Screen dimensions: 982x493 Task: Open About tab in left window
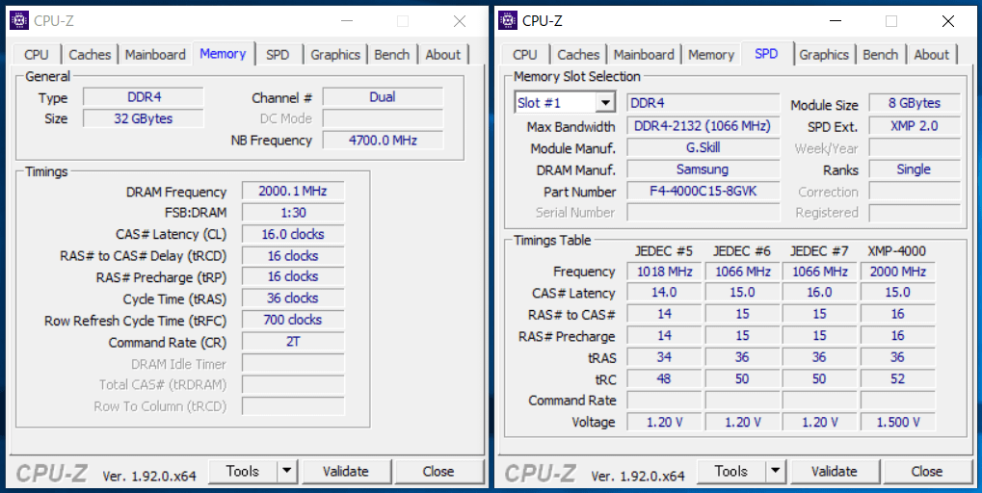click(442, 55)
